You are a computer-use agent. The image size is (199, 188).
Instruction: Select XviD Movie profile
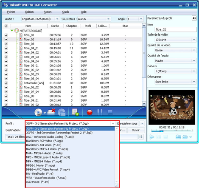(x=70, y=182)
